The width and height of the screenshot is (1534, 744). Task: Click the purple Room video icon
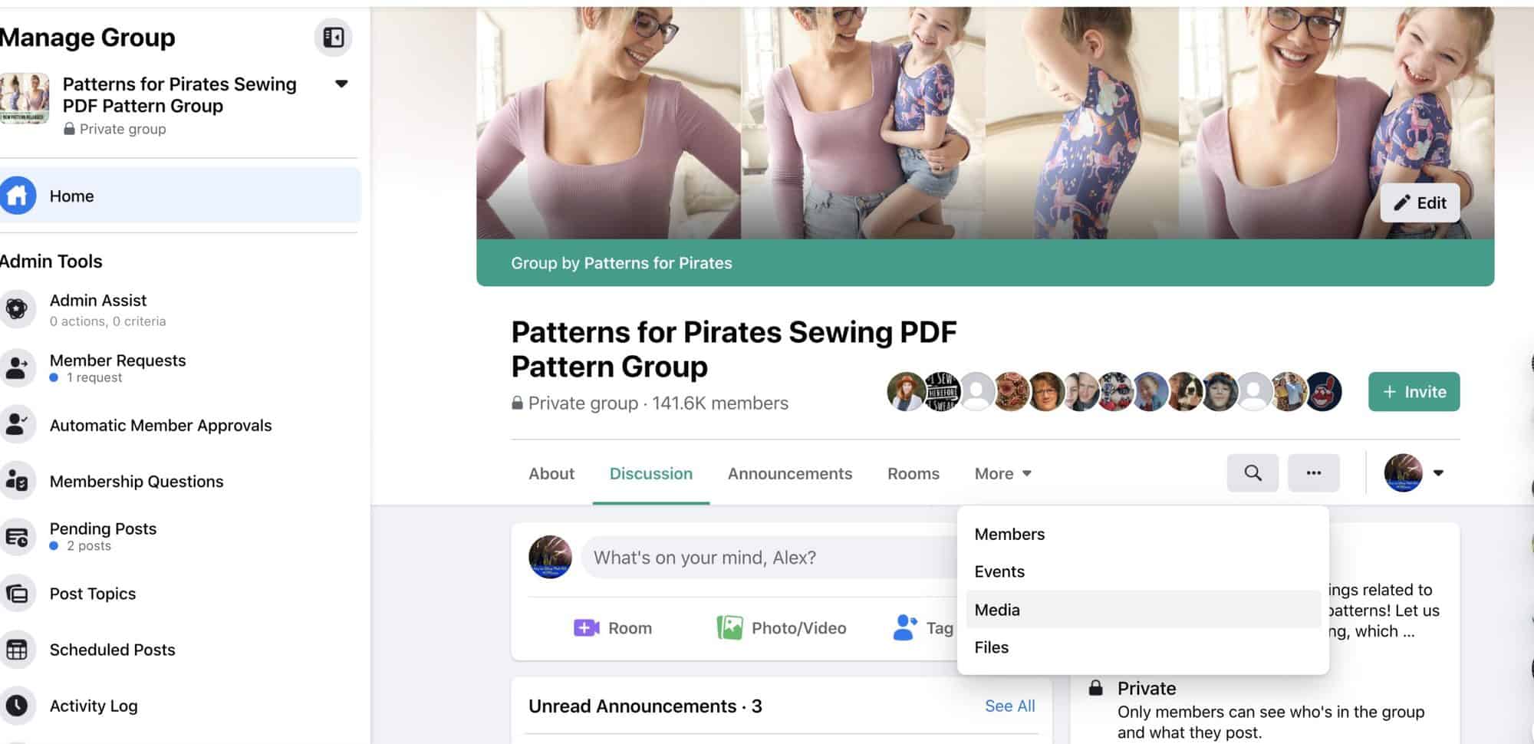tap(586, 628)
